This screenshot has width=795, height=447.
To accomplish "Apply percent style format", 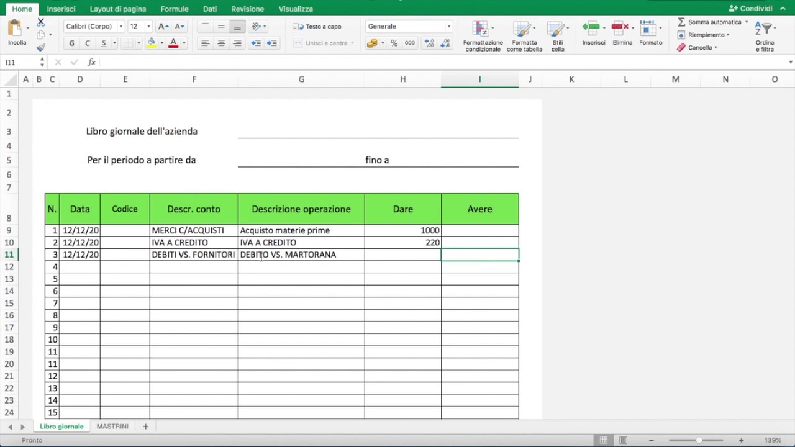I will click(394, 43).
